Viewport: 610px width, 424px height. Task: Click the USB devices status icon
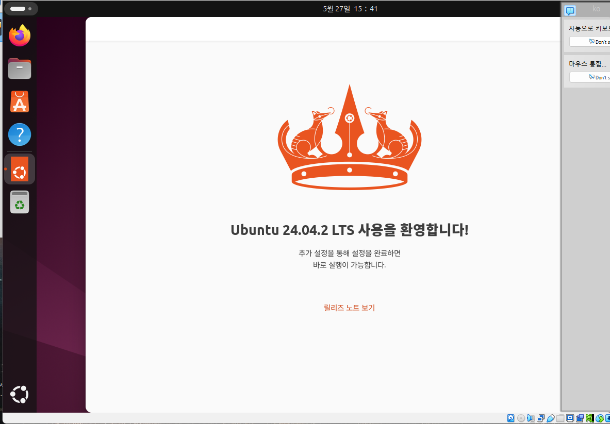pos(551,418)
